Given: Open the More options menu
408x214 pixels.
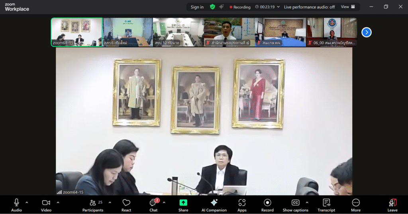Looking at the screenshot, I should tap(356, 205).
